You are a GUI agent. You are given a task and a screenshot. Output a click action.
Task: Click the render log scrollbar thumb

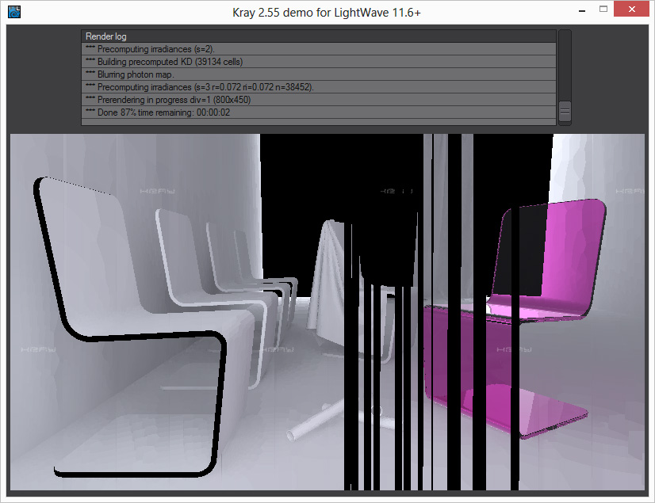coord(565,112)
